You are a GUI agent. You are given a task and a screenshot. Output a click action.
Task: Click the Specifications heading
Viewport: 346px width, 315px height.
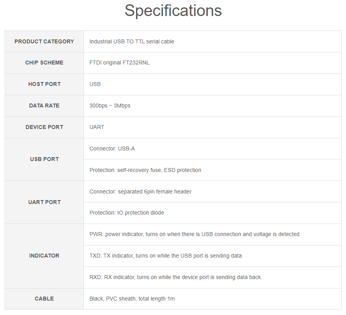173,11
